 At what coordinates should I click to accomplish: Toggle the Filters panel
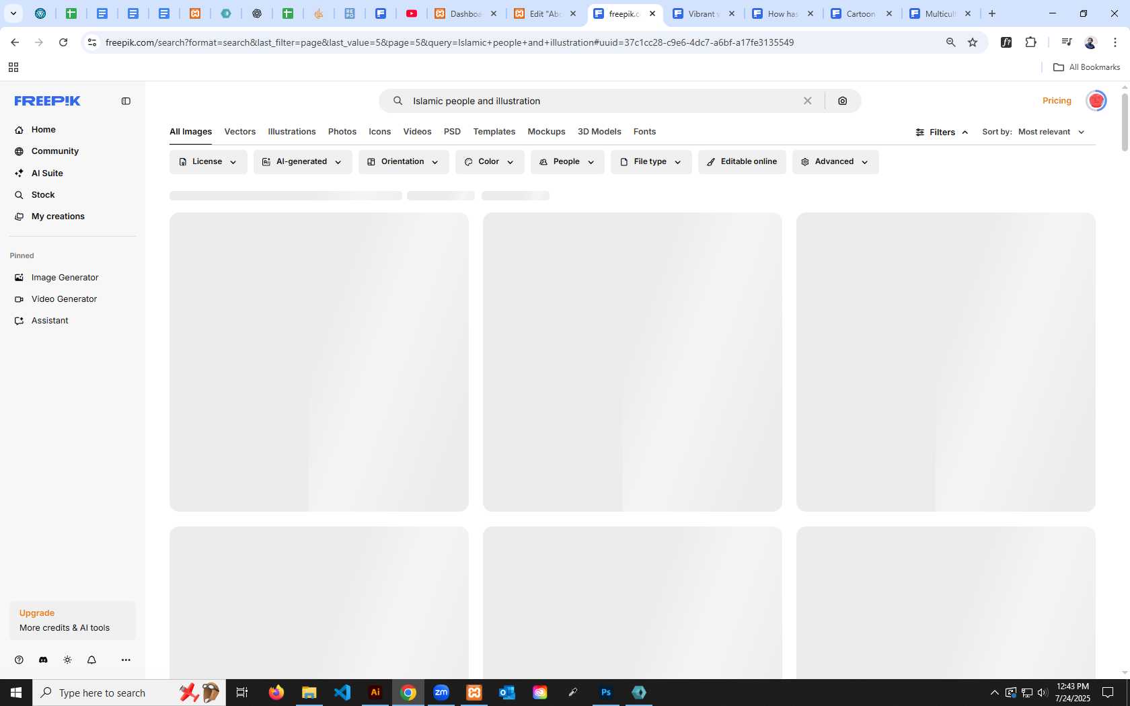942,132
